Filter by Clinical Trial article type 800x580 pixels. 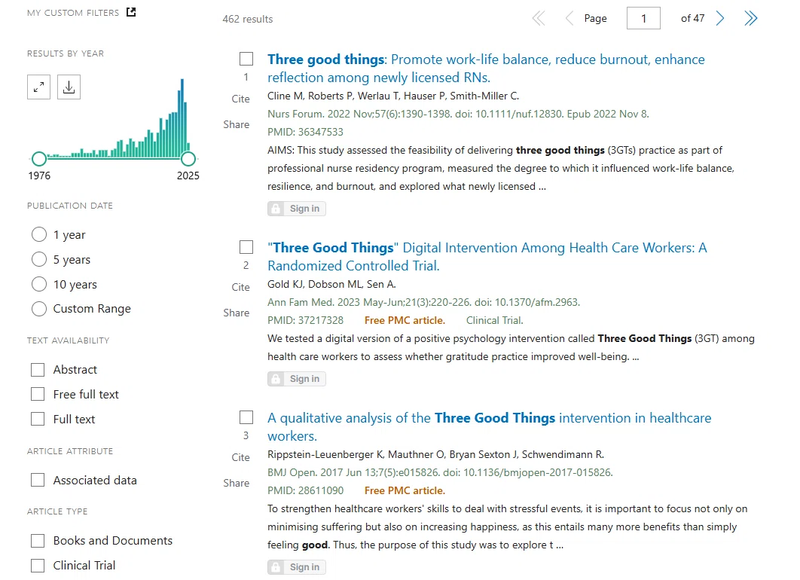point(38,566)
